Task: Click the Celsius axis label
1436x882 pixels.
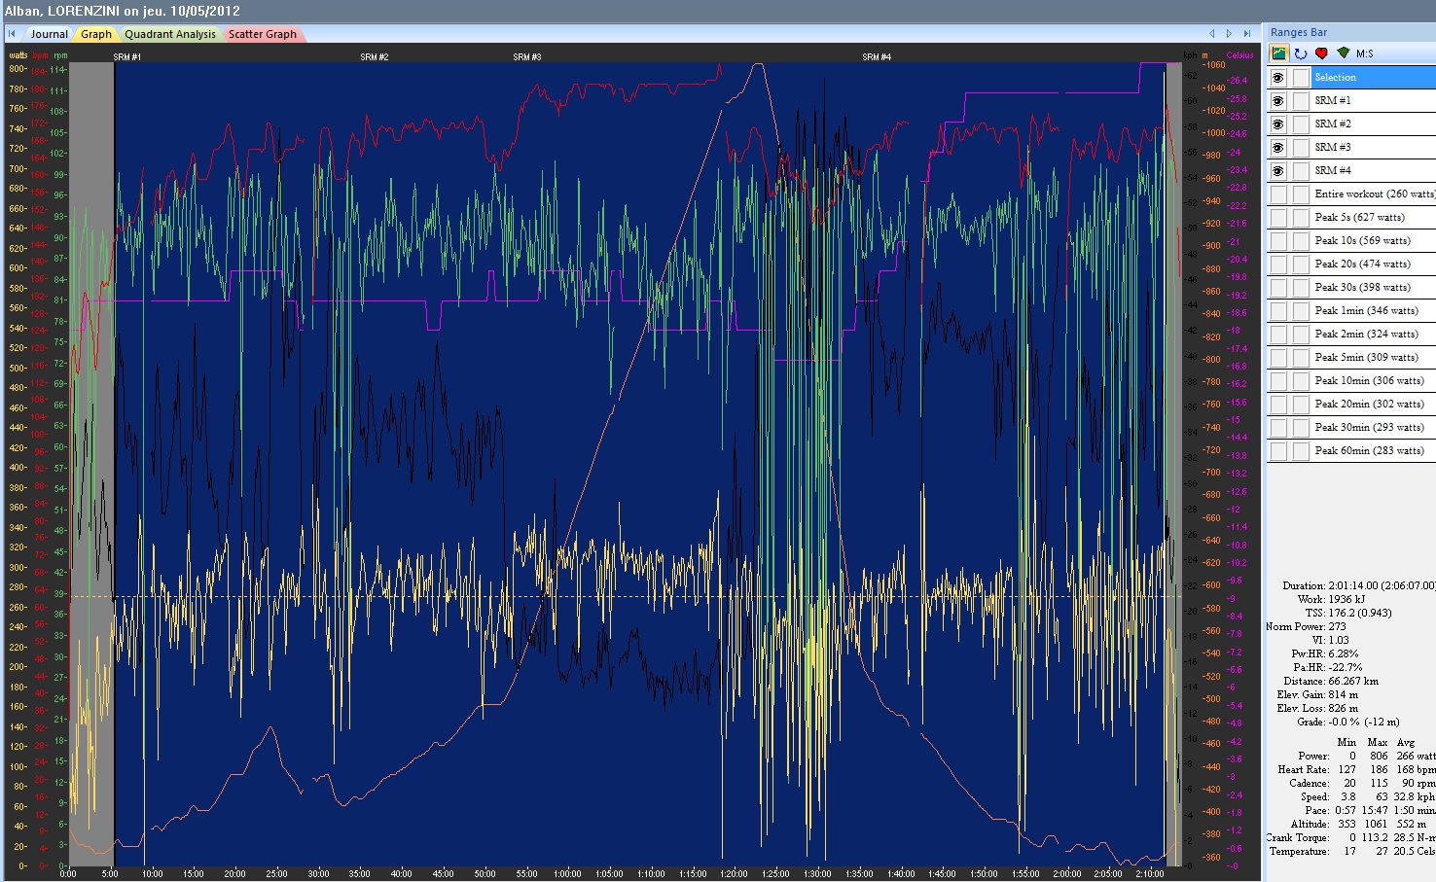Action: (x=1239, y=55)
